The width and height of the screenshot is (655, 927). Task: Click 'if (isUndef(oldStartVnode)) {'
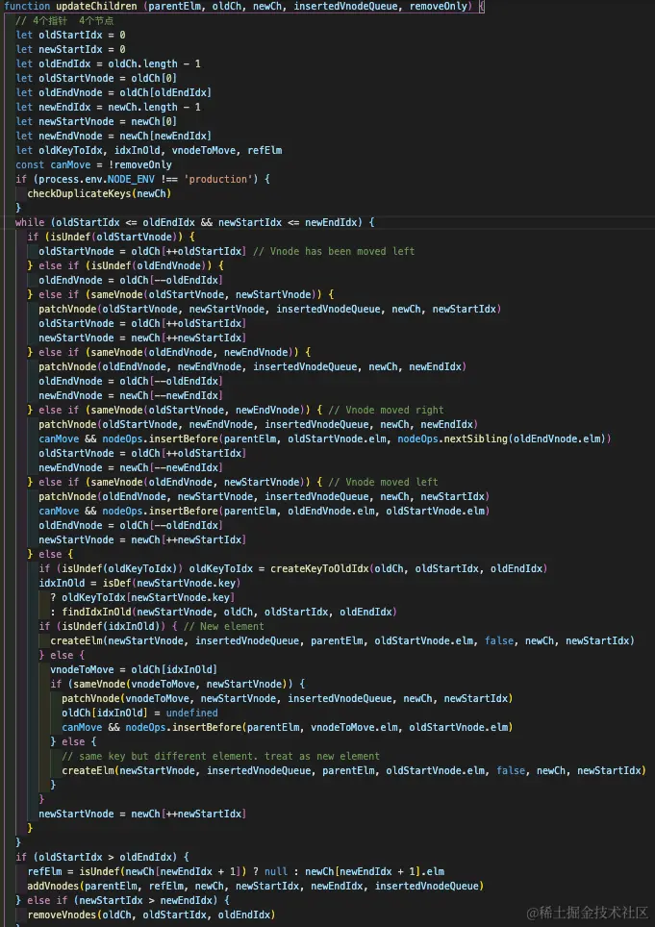pyautogui.click(x=112, y=238)
